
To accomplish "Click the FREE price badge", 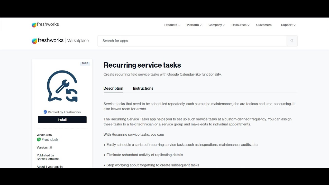I will pyautogui.click(x=85, y=63).
